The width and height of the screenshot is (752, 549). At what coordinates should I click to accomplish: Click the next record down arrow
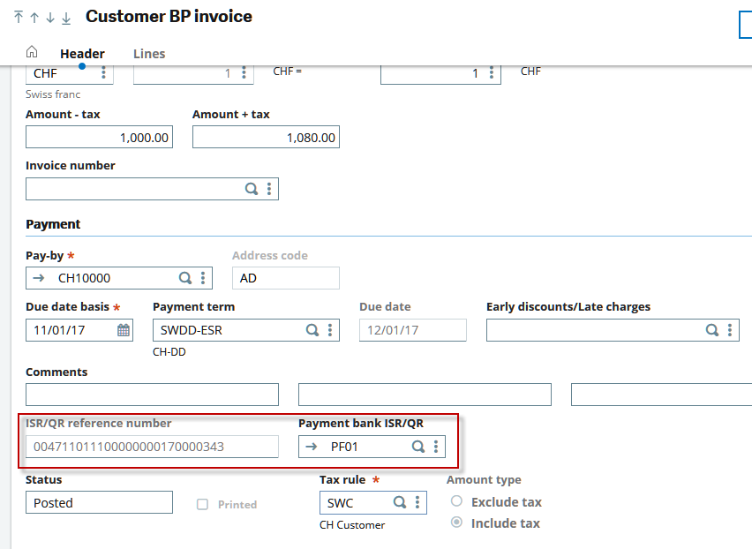(x=50, y=18)
